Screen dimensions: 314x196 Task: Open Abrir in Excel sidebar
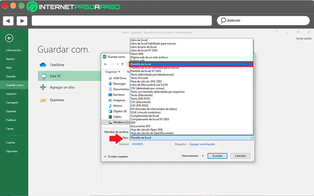[9, 67]
